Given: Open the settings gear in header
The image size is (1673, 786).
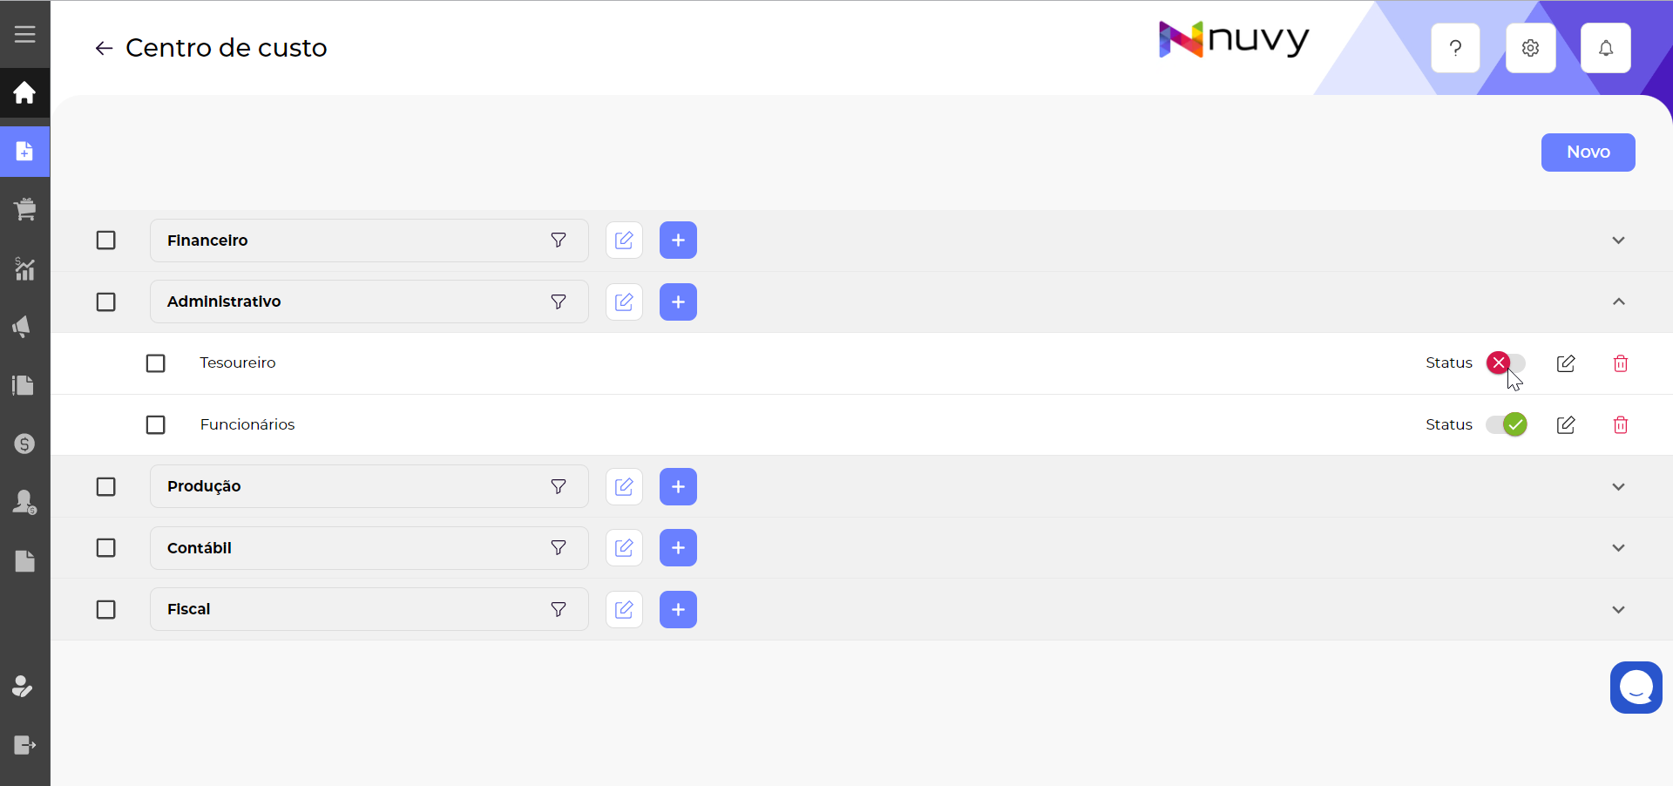Looking at the screenshot, I should 1530,48.
